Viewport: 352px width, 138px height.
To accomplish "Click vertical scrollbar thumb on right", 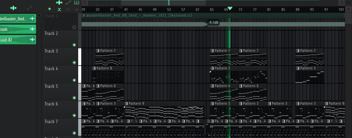I will click(348, 18).
